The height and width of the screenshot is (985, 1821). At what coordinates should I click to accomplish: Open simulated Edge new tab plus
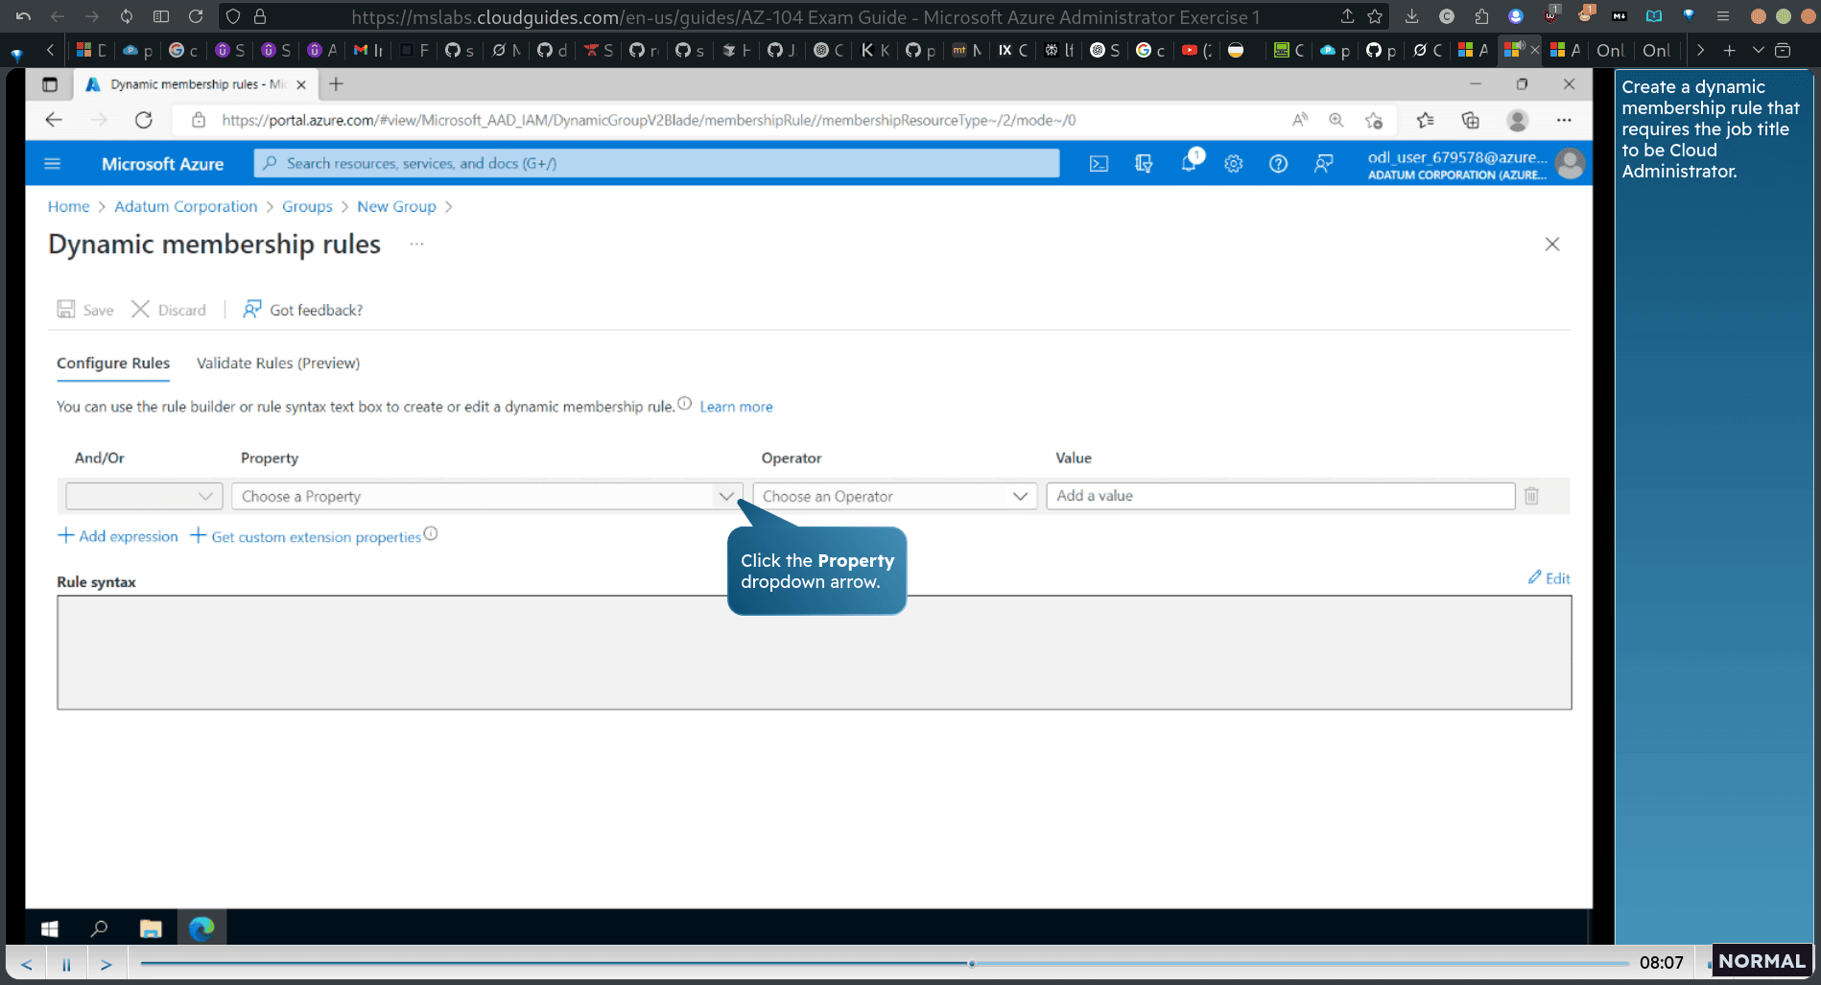[x=336, y=84]
